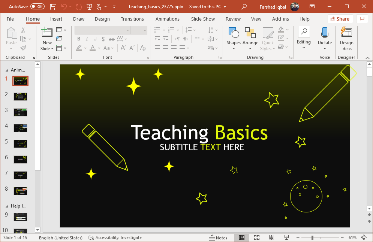Click the Share button
The image size is (373, 242).
tap(340, 19)
